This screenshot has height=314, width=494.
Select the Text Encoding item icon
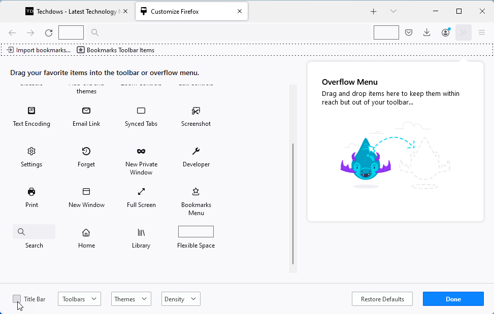click(31, 111)
